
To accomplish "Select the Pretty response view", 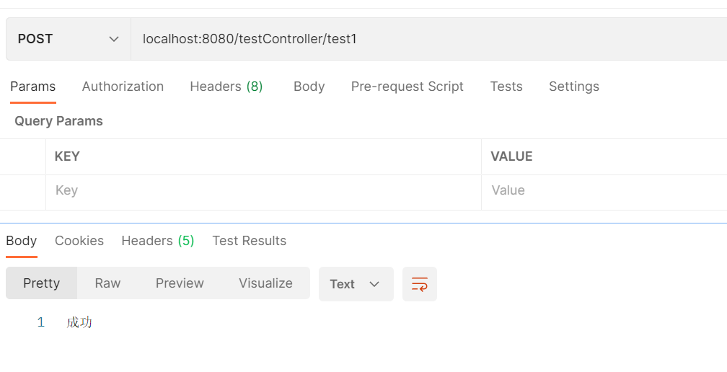I will (41, 283).
